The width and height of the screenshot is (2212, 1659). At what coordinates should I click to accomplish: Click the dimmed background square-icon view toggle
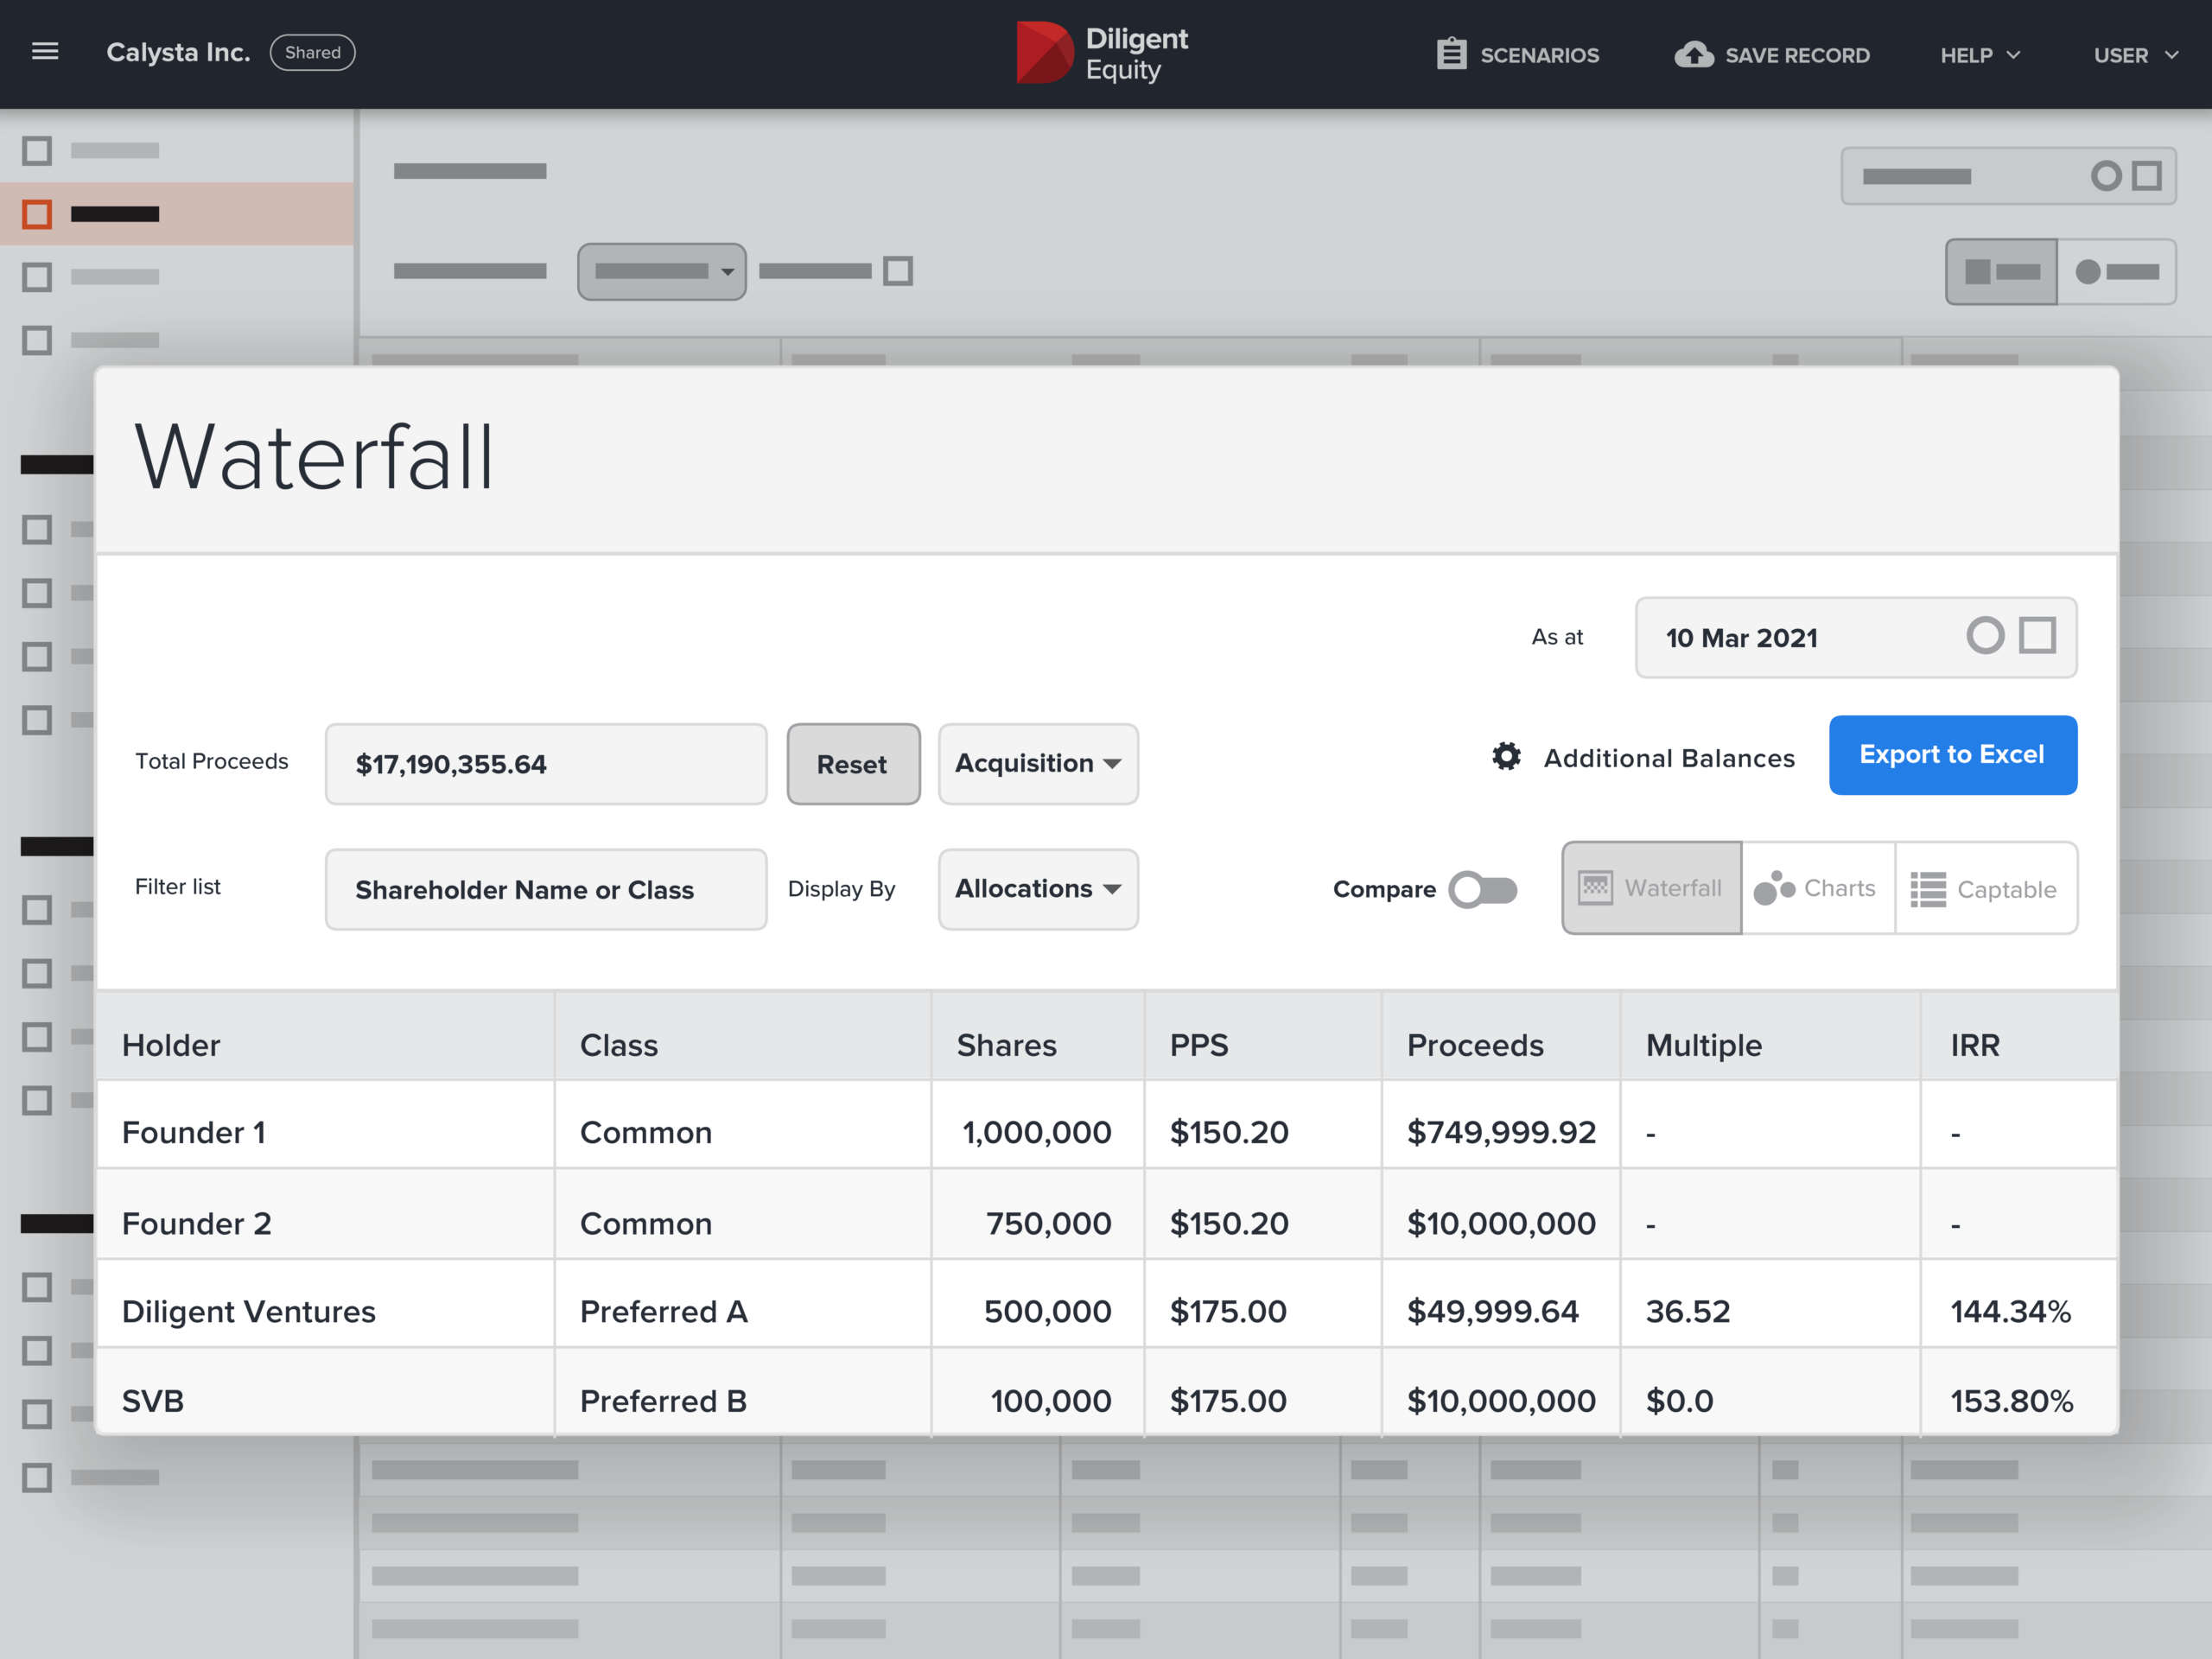tap(2001, 271)
